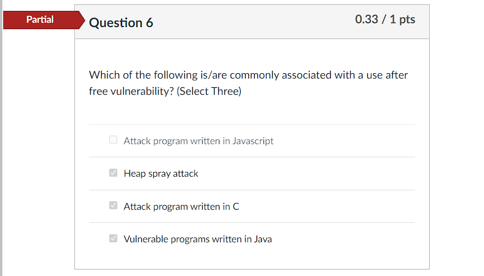Click the 0.33 / 1 pts score

pyautogui.click(x=385, y=20)
